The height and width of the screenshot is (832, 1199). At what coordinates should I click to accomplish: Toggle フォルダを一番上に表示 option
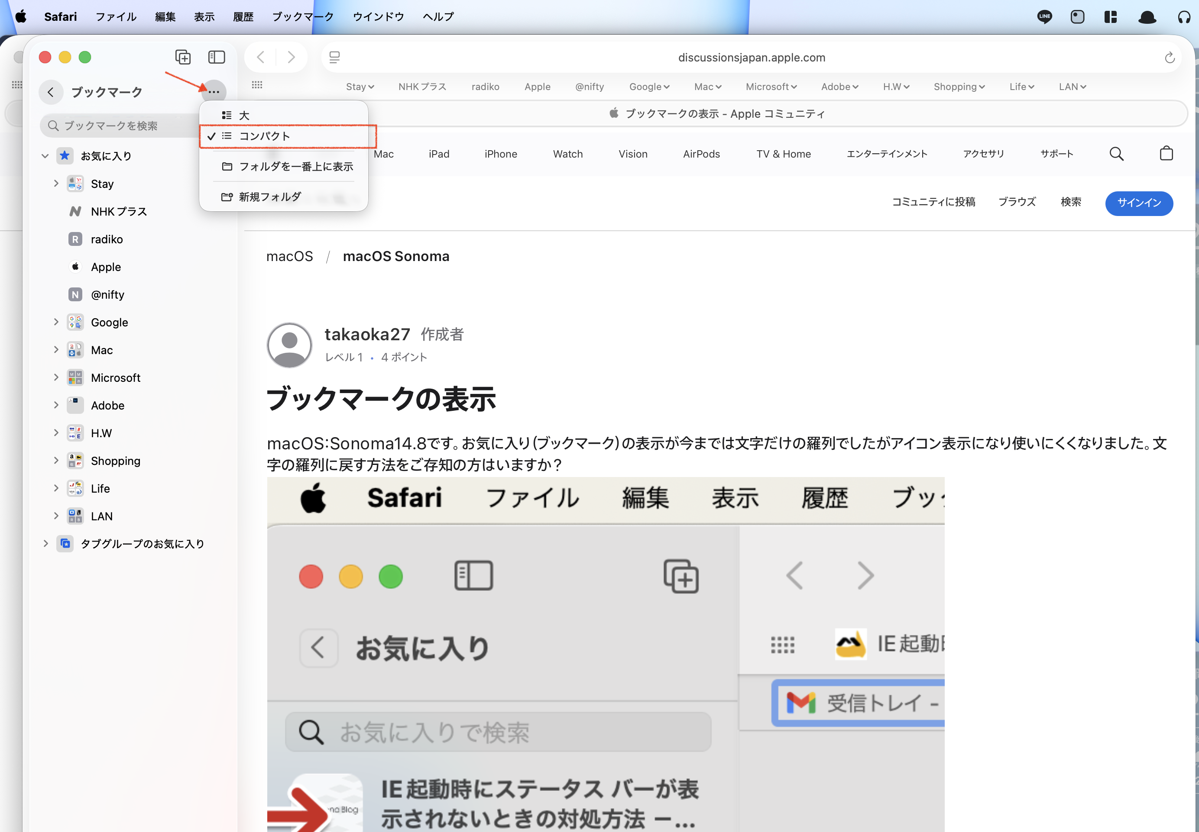(x=296, y=166)
